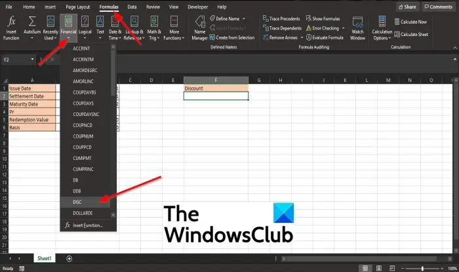The height and width of the screenshot is (272, 459).
Task: Select COUPNUM from the Financial list
Action: pos(85,136)
